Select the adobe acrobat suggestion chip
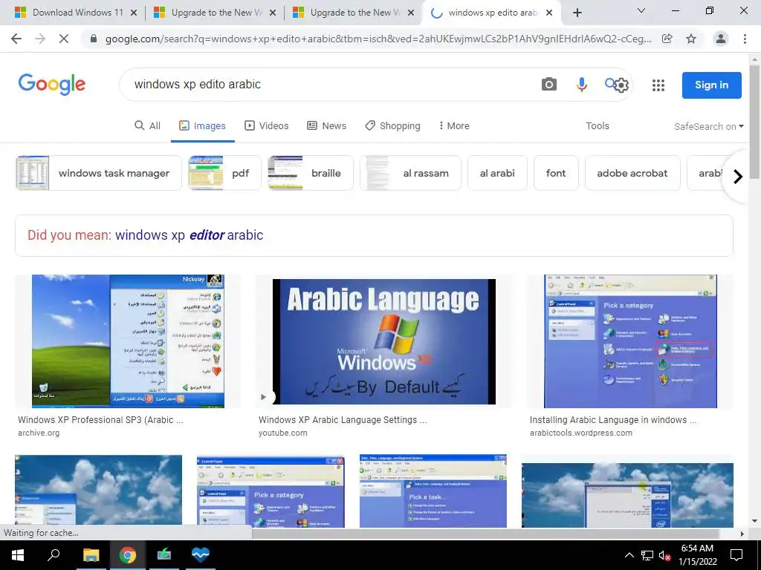 (x=632, y=173)
